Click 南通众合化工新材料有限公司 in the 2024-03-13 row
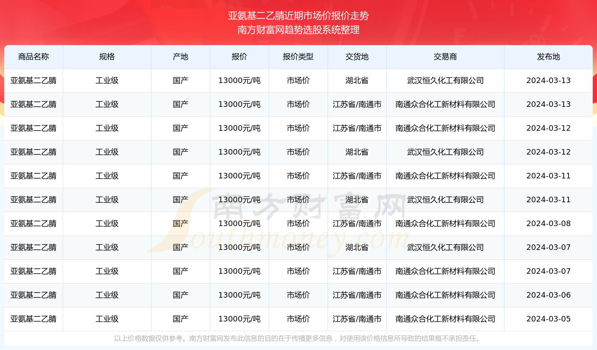The width and height of the screenshot is (597, 350). click(x=445, y=104)
